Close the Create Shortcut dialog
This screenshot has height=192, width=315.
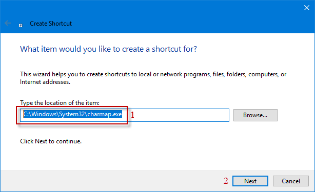(307, 8)
